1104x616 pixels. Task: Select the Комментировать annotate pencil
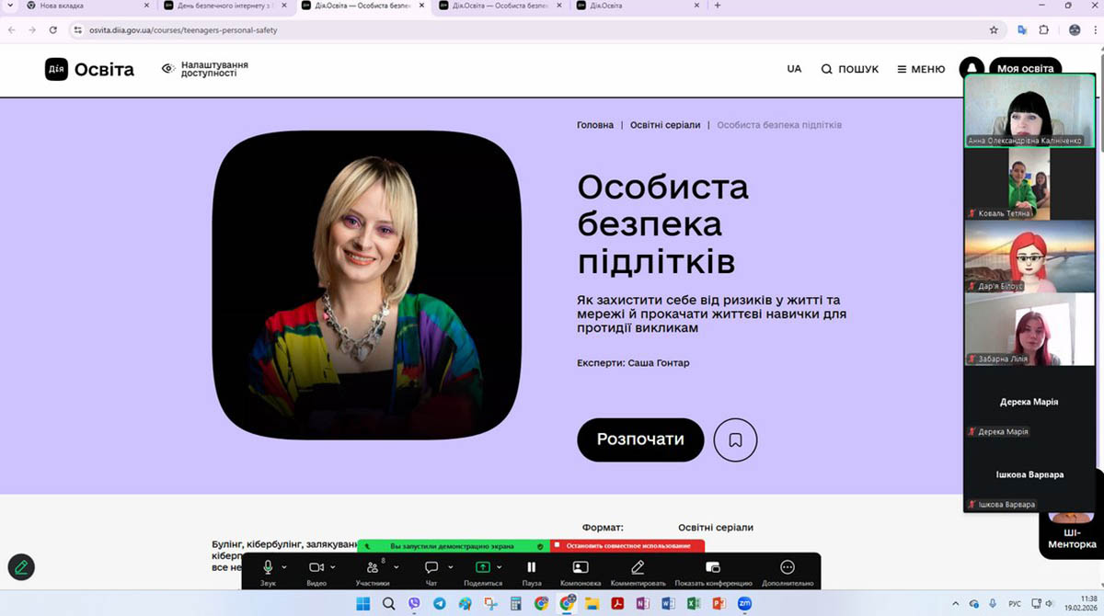[x=638, y=567]
